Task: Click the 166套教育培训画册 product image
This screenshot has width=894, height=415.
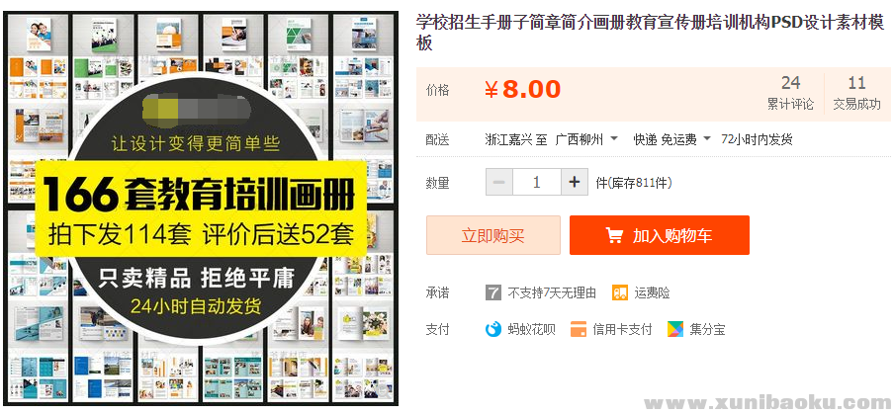Action: (x=200, y=209)
